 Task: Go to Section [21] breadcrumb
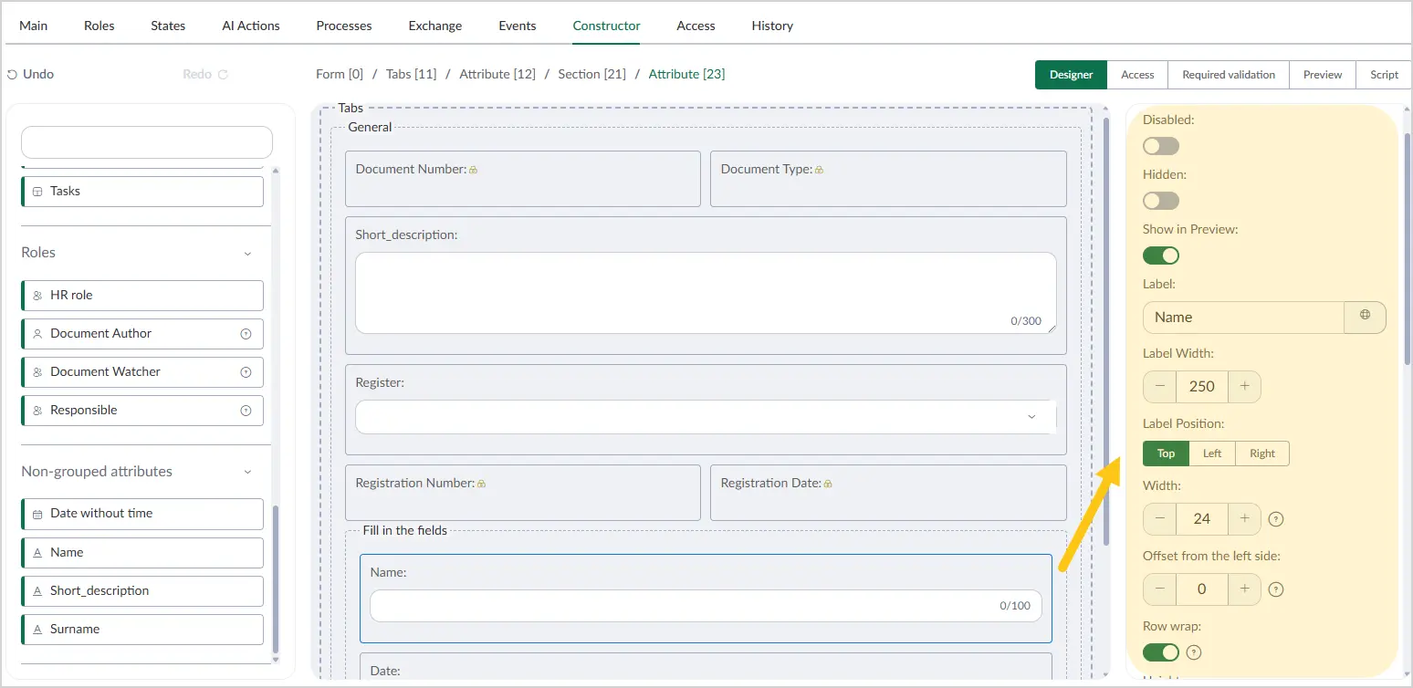point(591,74)
